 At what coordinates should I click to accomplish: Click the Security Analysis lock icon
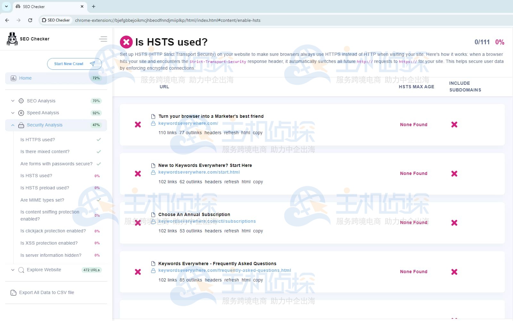[x=21, y=125]
